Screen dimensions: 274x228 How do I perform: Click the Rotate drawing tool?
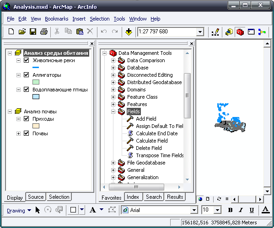pos(48,210)
